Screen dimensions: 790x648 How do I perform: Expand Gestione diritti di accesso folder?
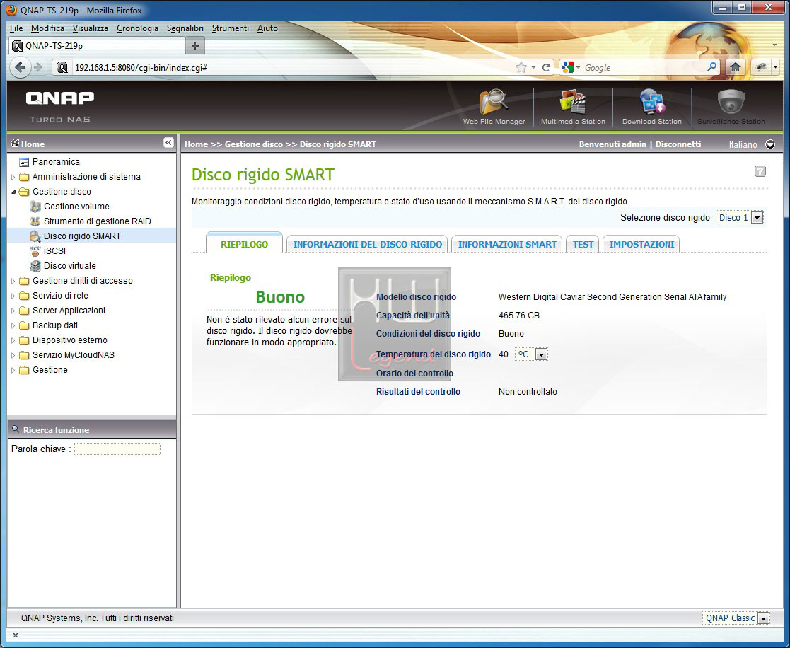(13, 281)
